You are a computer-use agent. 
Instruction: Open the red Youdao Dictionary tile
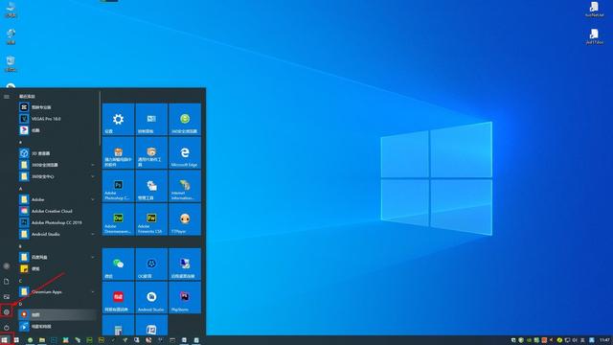point(118,297)
